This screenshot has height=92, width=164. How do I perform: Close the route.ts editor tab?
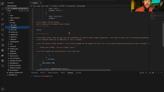click(40, 3)
